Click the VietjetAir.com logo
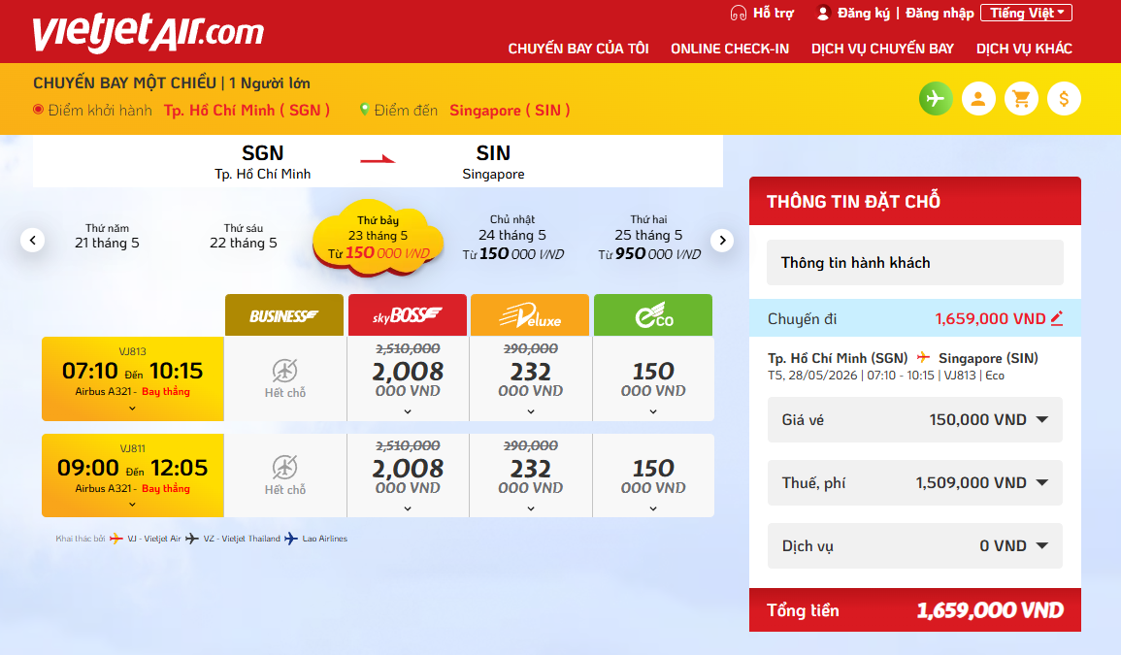This screenshot has height=655, width=1121. click(x=148, y=32)
